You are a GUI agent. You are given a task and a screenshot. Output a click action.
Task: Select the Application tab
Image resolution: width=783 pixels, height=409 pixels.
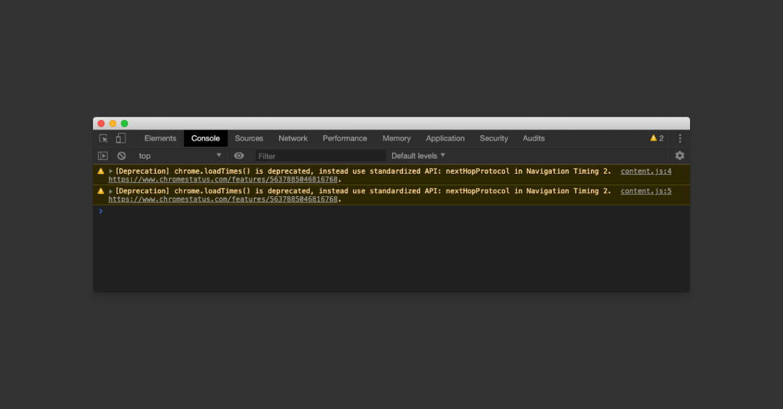coord(445,138)
